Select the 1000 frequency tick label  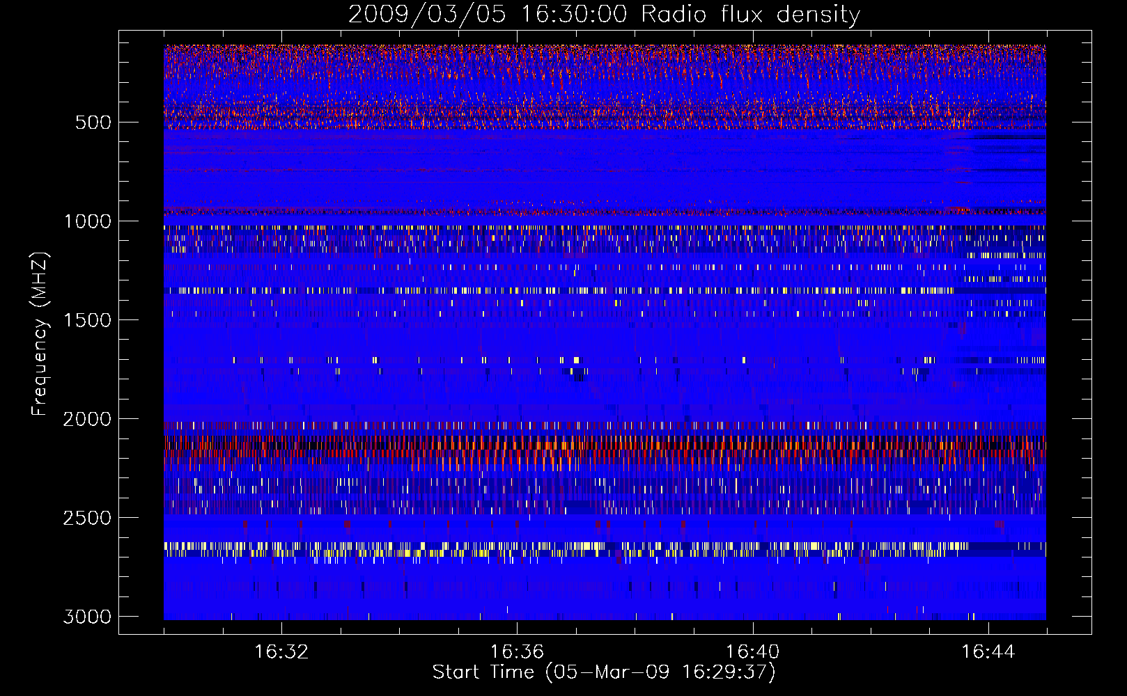tap(87, 221)
